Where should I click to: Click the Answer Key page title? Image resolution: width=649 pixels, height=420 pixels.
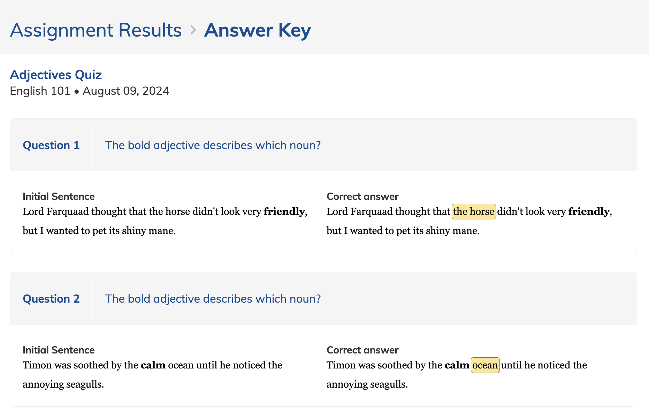[x=257, y=30]
